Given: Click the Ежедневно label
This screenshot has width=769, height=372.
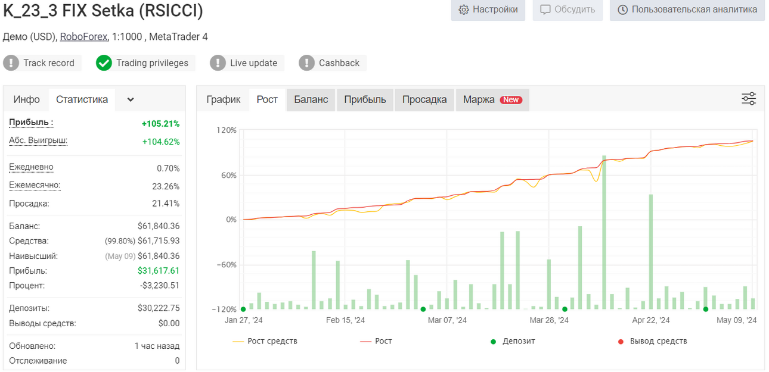Looking at the screenshot, I should coord(31,167).
